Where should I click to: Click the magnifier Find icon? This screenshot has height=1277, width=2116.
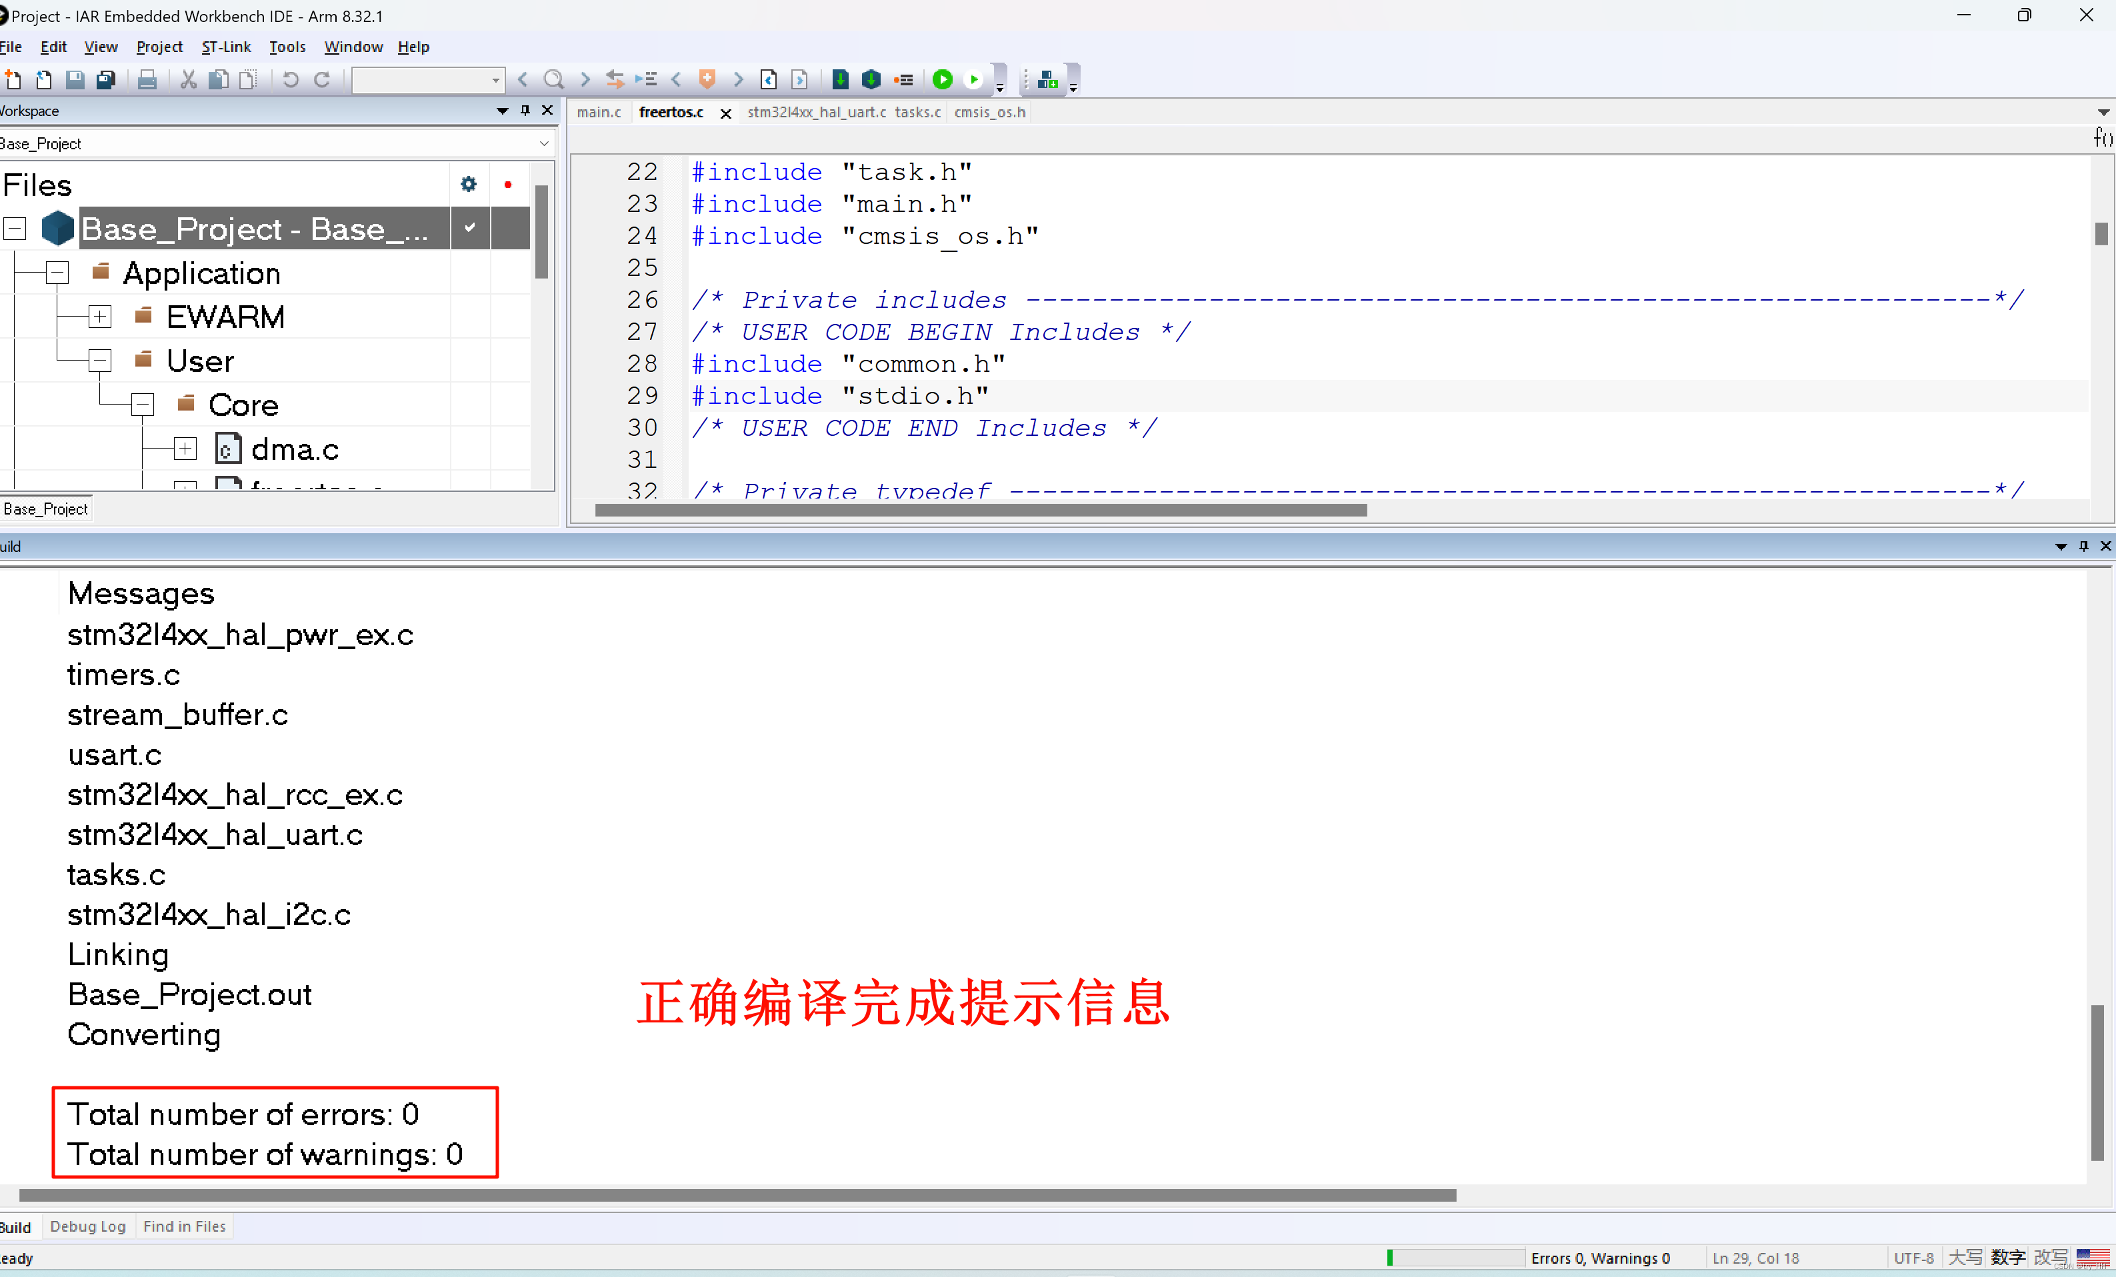554,80
